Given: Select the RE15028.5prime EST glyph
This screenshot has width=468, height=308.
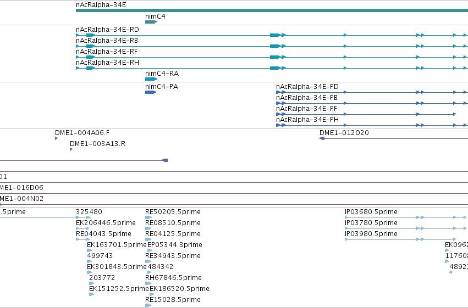Looking at the screenshot, I should (148, 305).
